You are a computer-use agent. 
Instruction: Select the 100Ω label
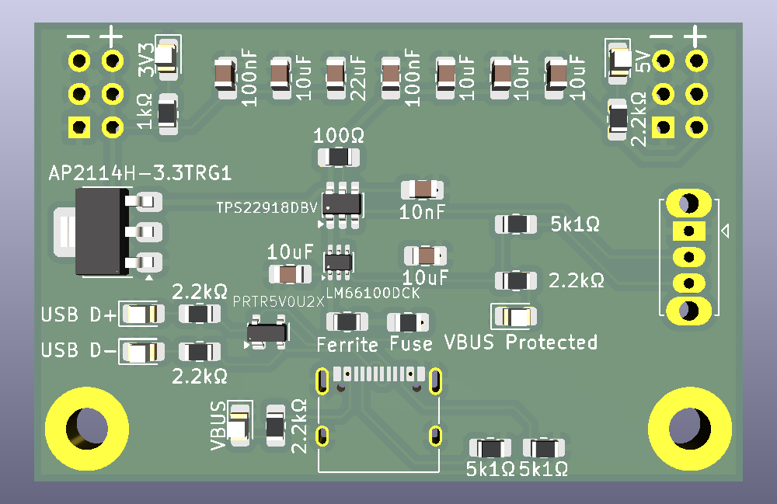point(339,136)
